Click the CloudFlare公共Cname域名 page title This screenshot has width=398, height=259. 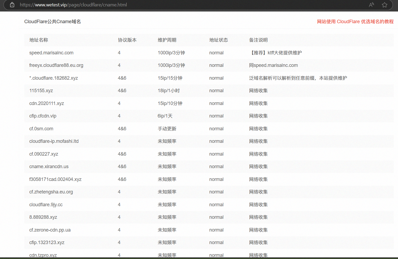[x=53, y=22]
